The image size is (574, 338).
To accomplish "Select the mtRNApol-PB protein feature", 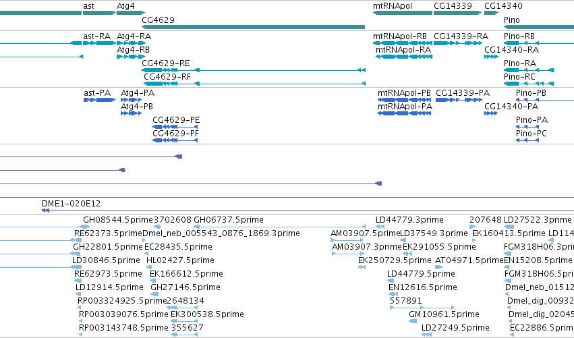I will (x=405, y=100).
